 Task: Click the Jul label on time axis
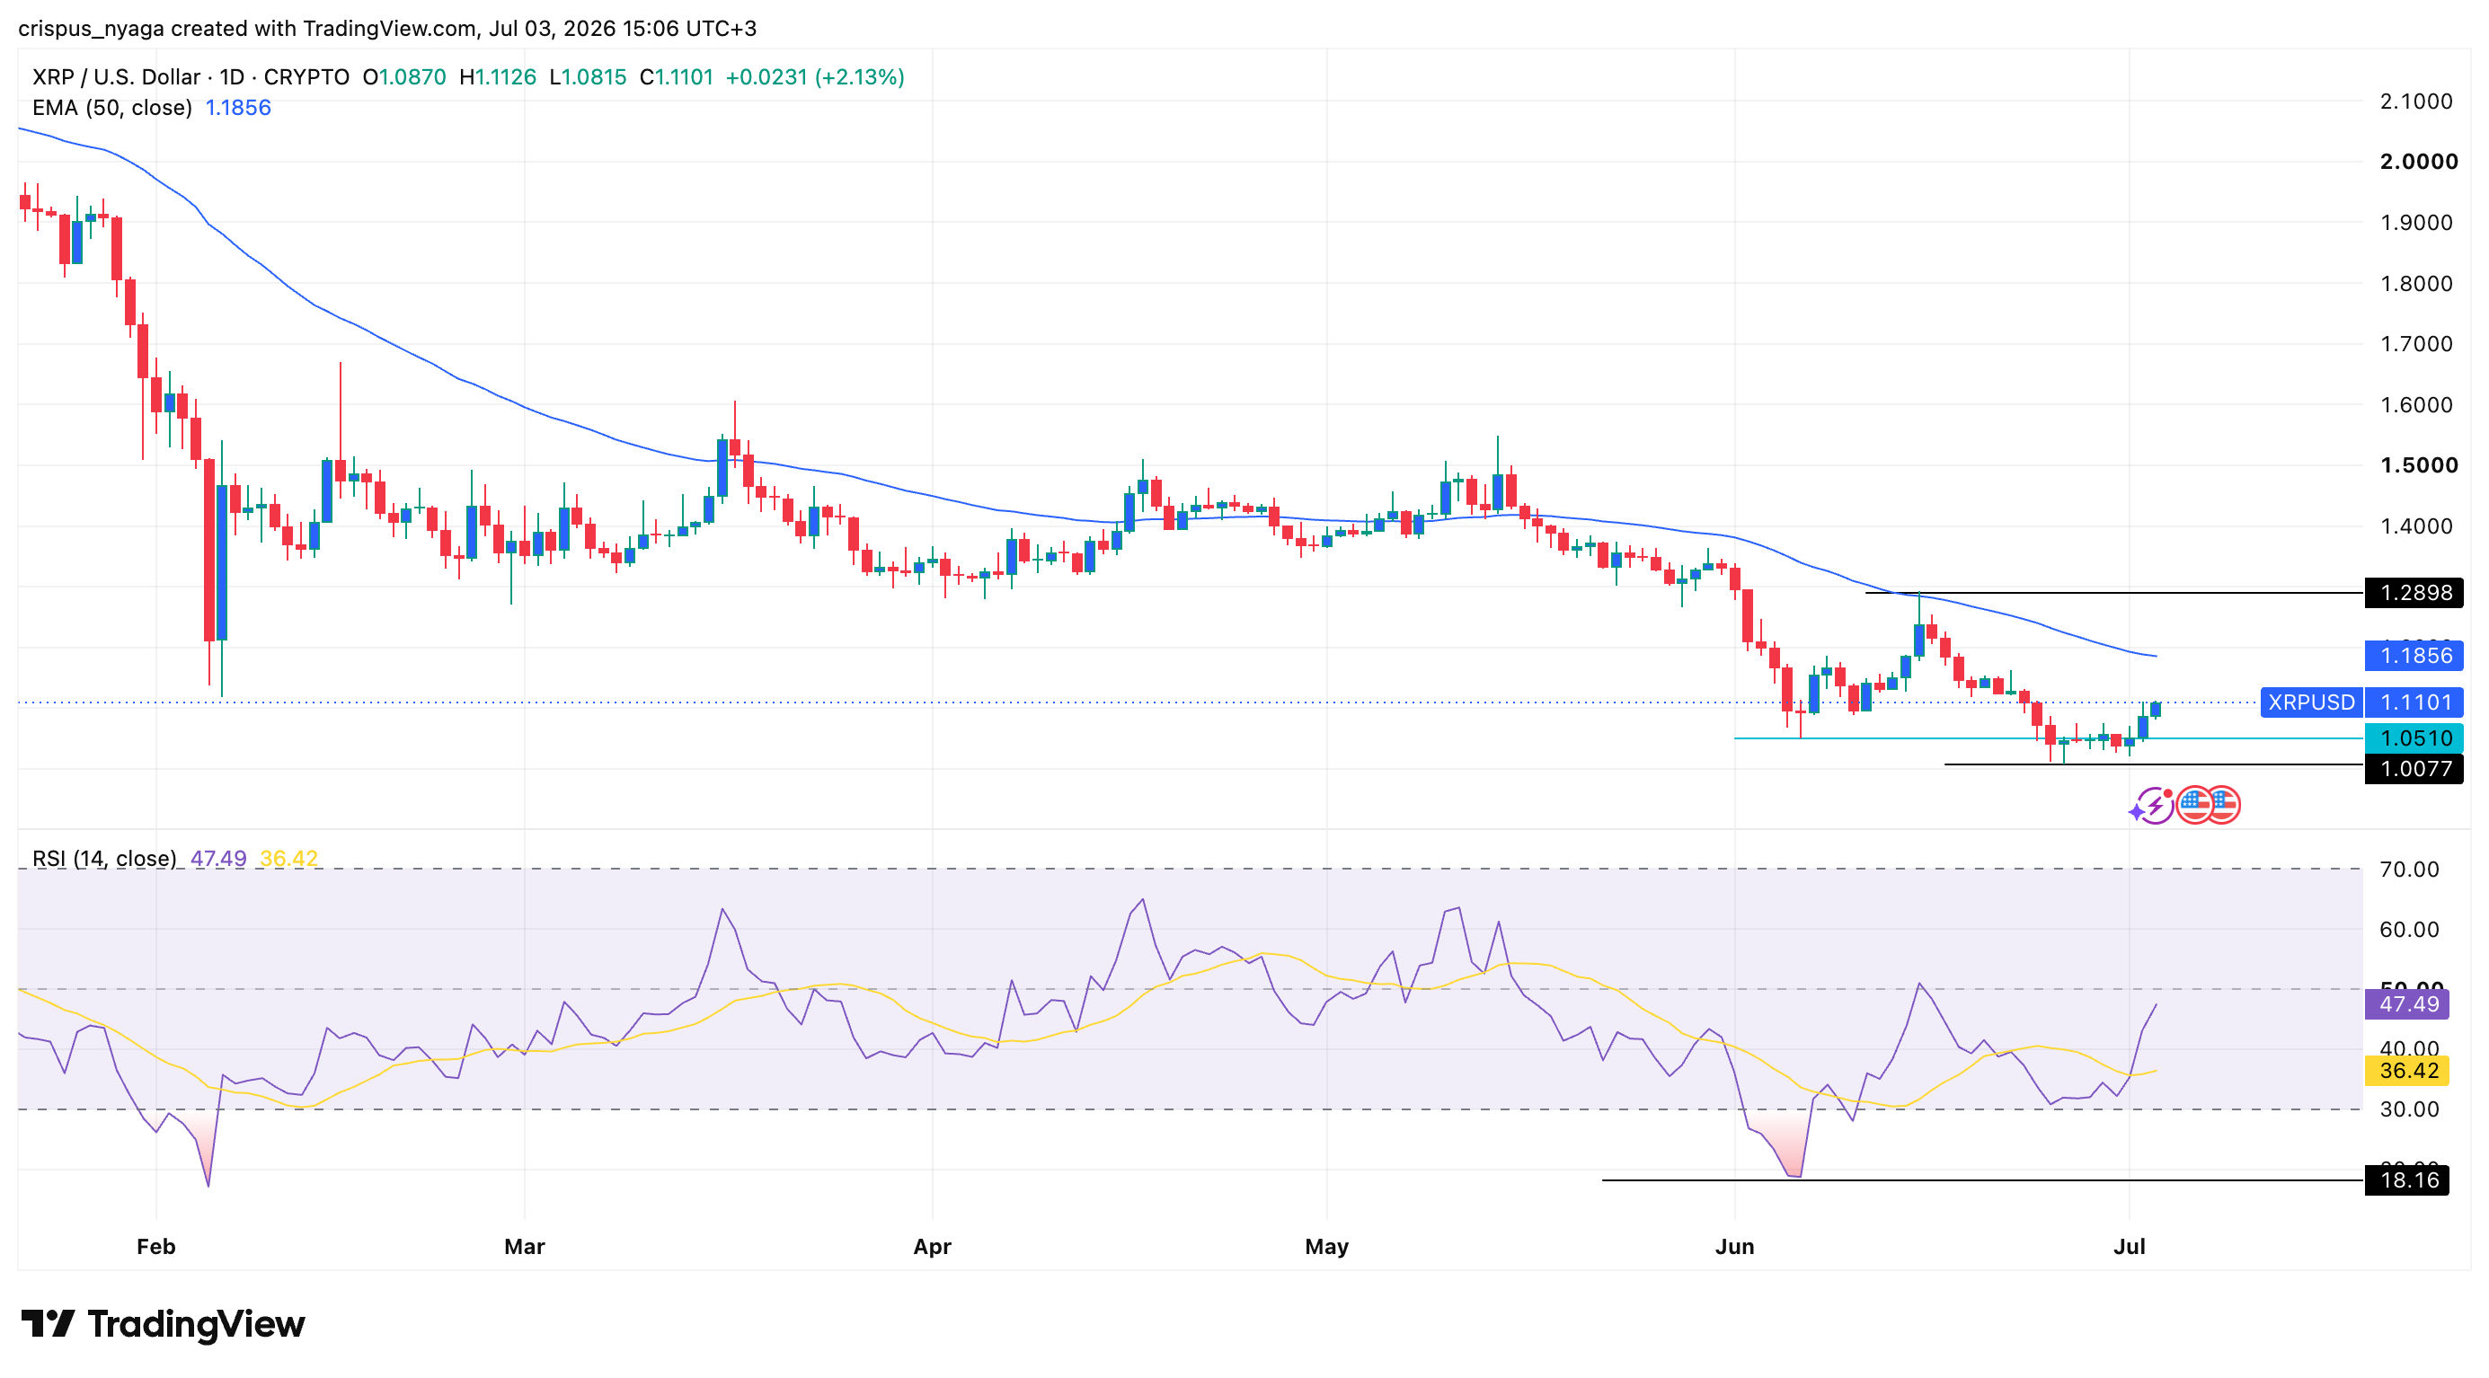point(2130,1247)
